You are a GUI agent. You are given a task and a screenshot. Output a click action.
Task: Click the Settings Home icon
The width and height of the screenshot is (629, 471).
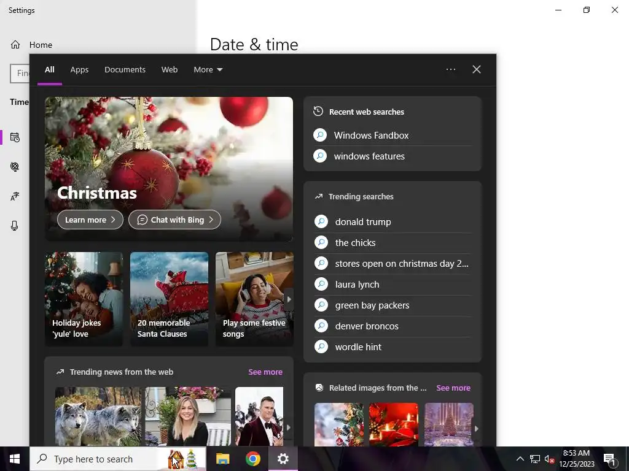click(15, 44)
